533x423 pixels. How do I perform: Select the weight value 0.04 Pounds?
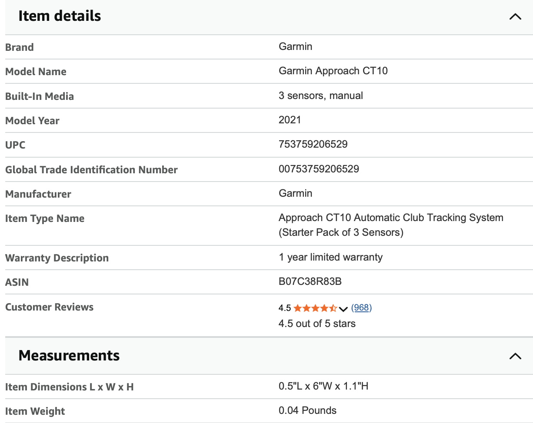[x=307, y=410]
